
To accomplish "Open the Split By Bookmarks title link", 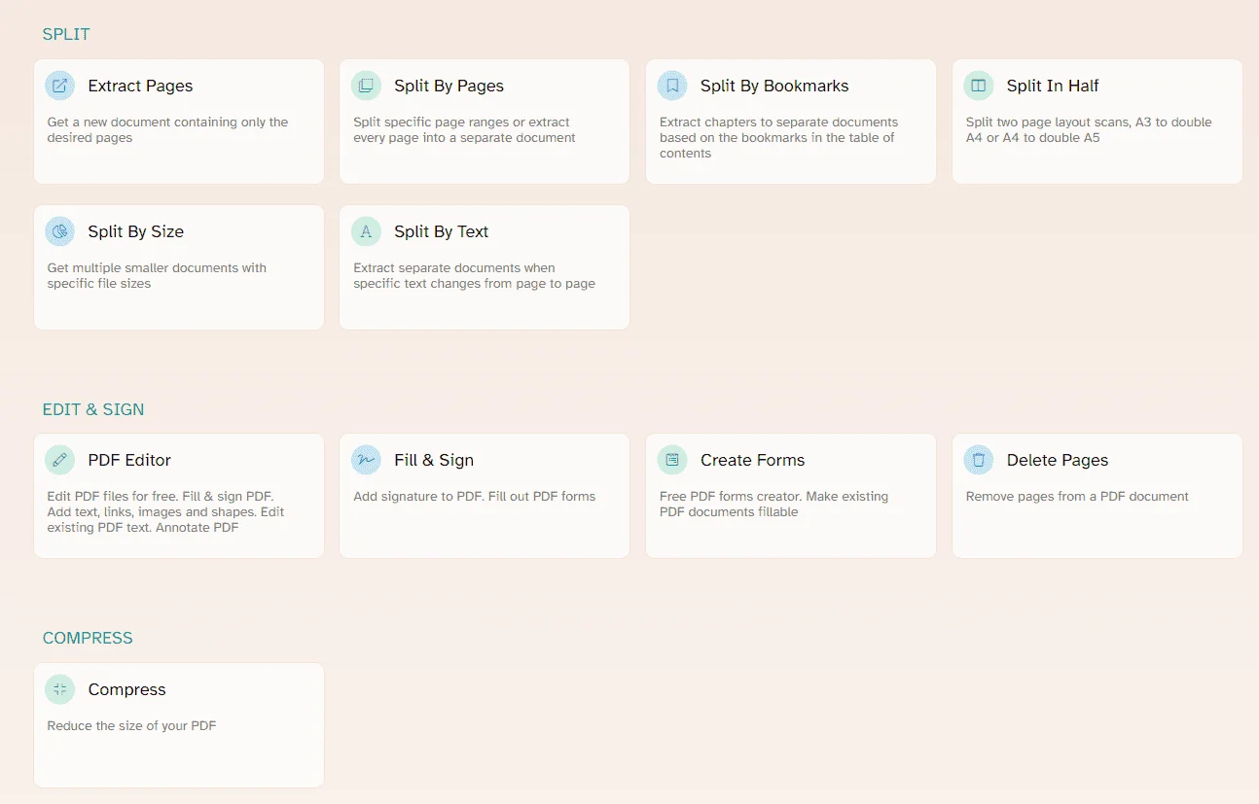I will (x=774, y=86).
